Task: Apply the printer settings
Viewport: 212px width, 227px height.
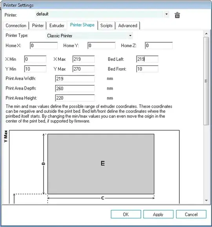Action: pyautogui.click(x=158, y=214)
